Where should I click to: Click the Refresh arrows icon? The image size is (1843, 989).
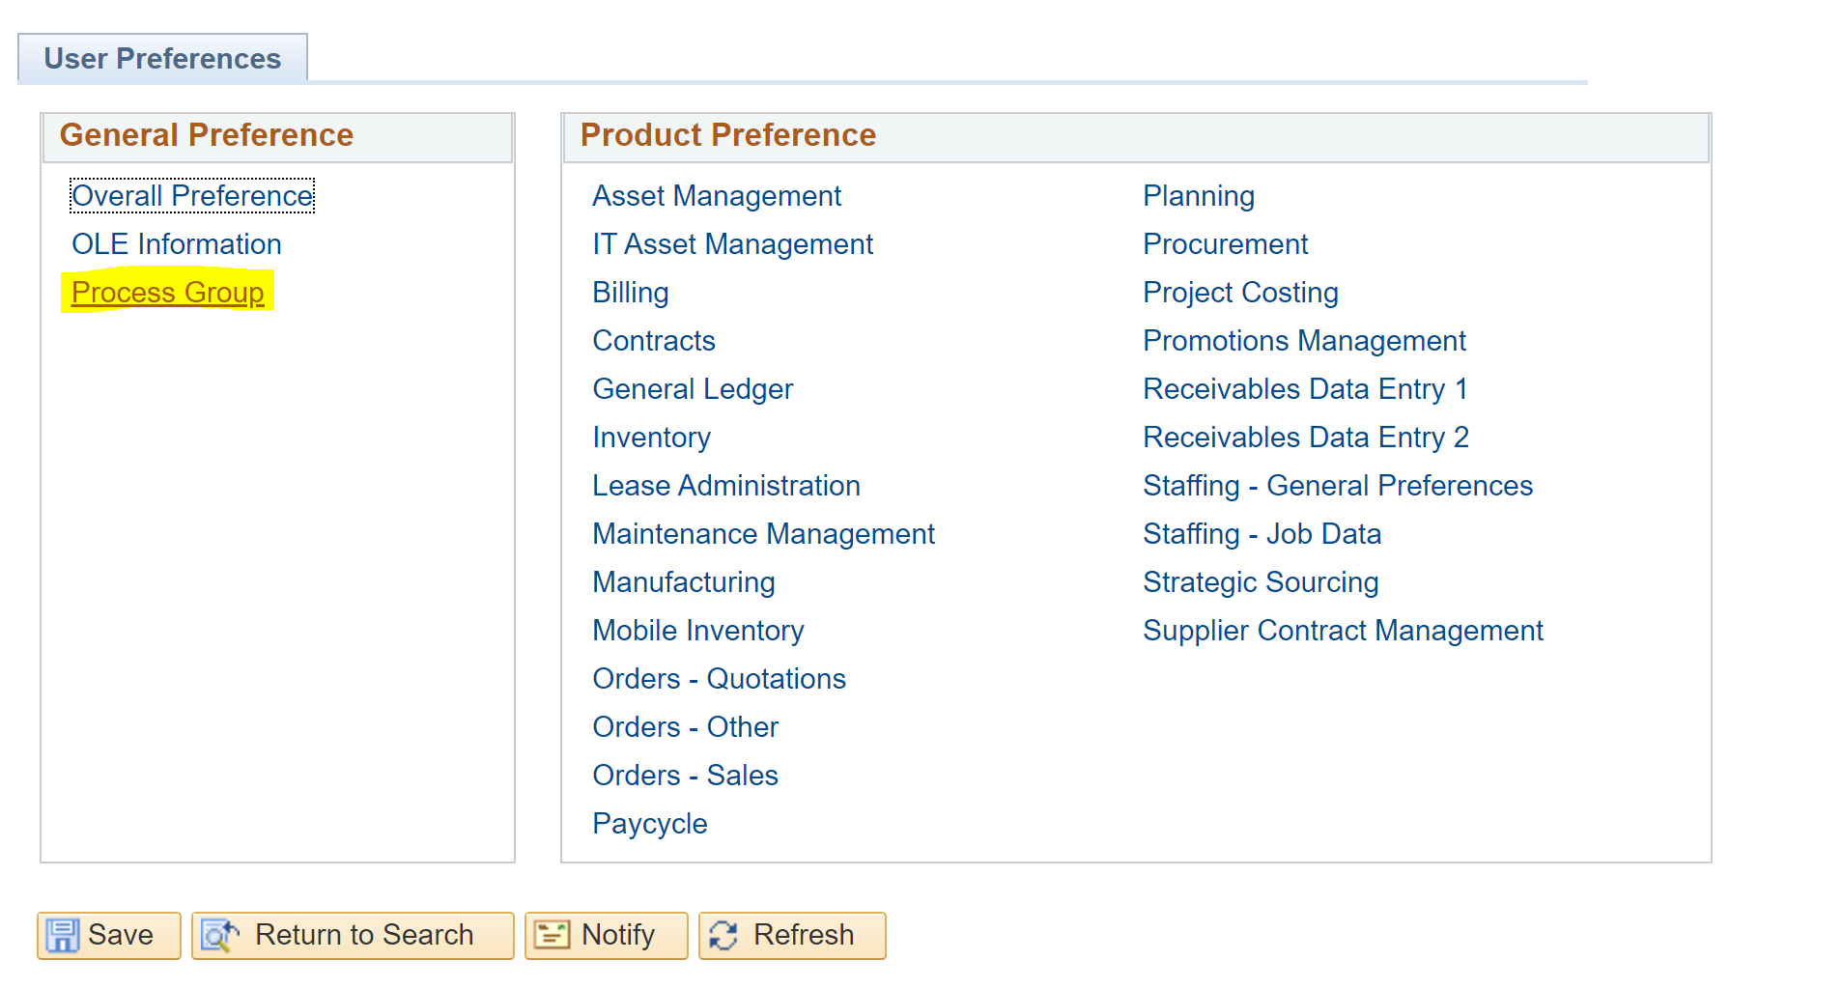pyautogui.click(x=723, y=935)
